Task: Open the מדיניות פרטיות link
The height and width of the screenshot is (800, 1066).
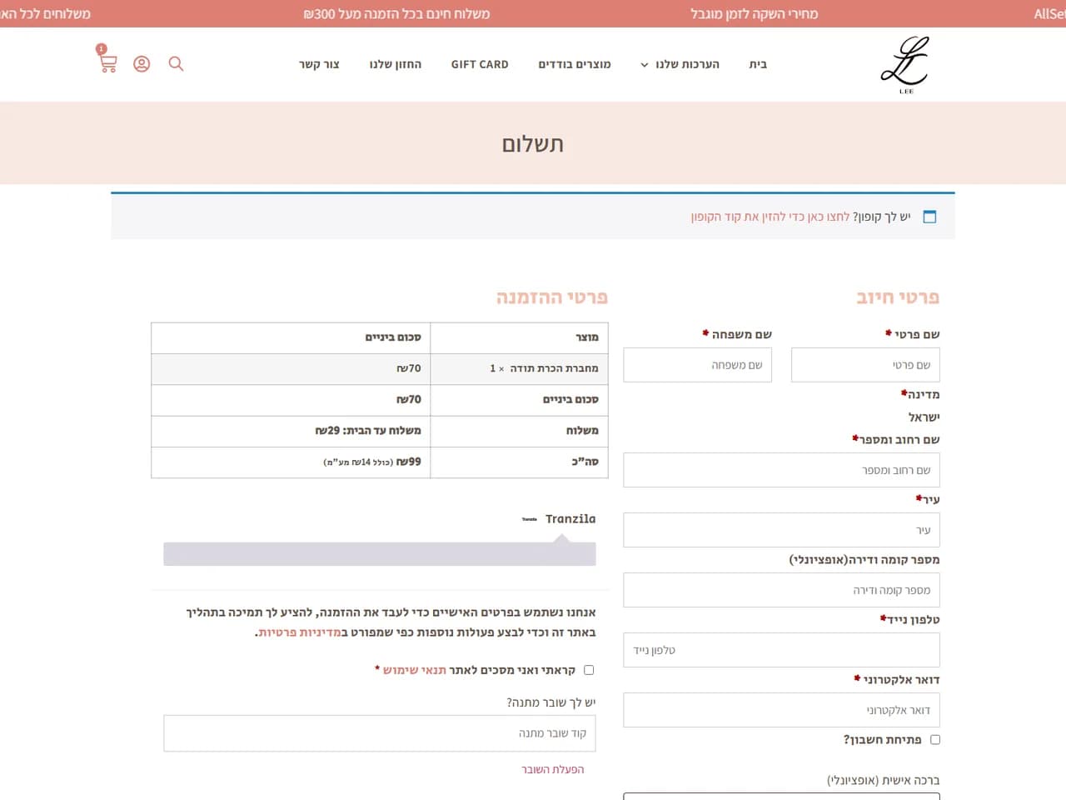Action: tap(300, 632)
